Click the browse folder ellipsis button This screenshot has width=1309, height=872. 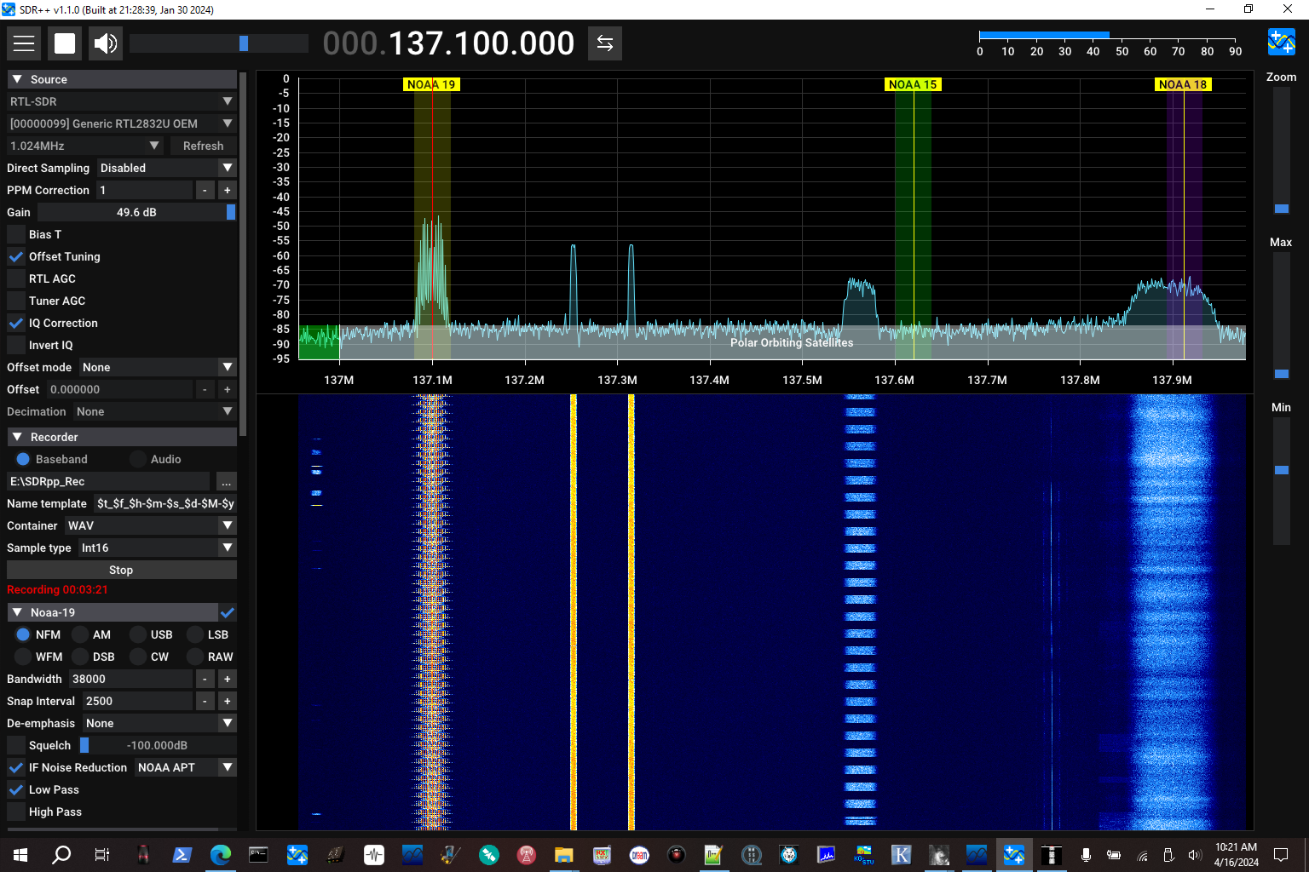227,481
